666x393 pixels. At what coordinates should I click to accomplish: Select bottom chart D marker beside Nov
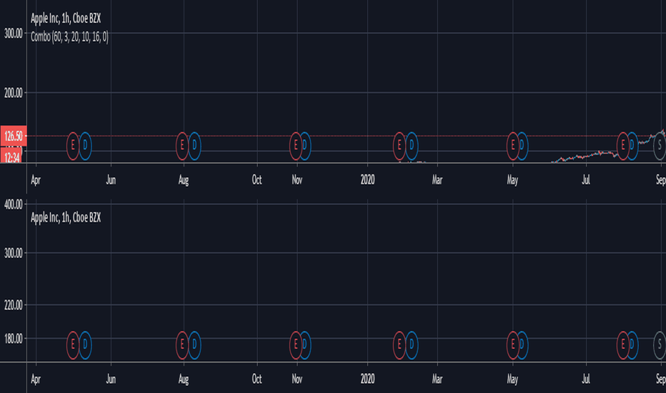point(305,345)
